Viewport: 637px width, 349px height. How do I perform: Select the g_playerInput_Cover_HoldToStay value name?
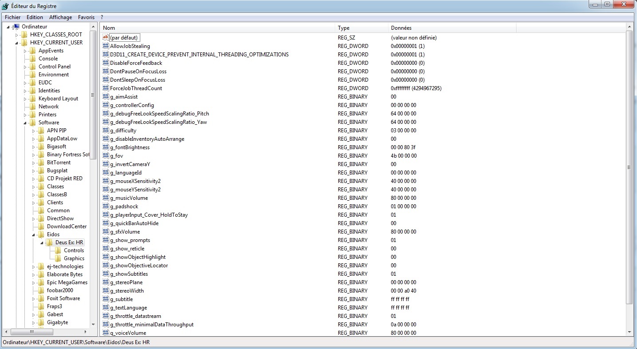coord(149,214)
